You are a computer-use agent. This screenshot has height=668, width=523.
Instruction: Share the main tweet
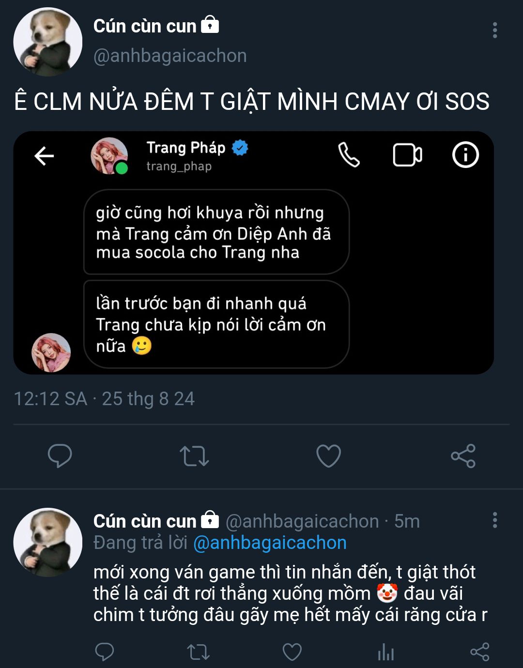point(463,456)
